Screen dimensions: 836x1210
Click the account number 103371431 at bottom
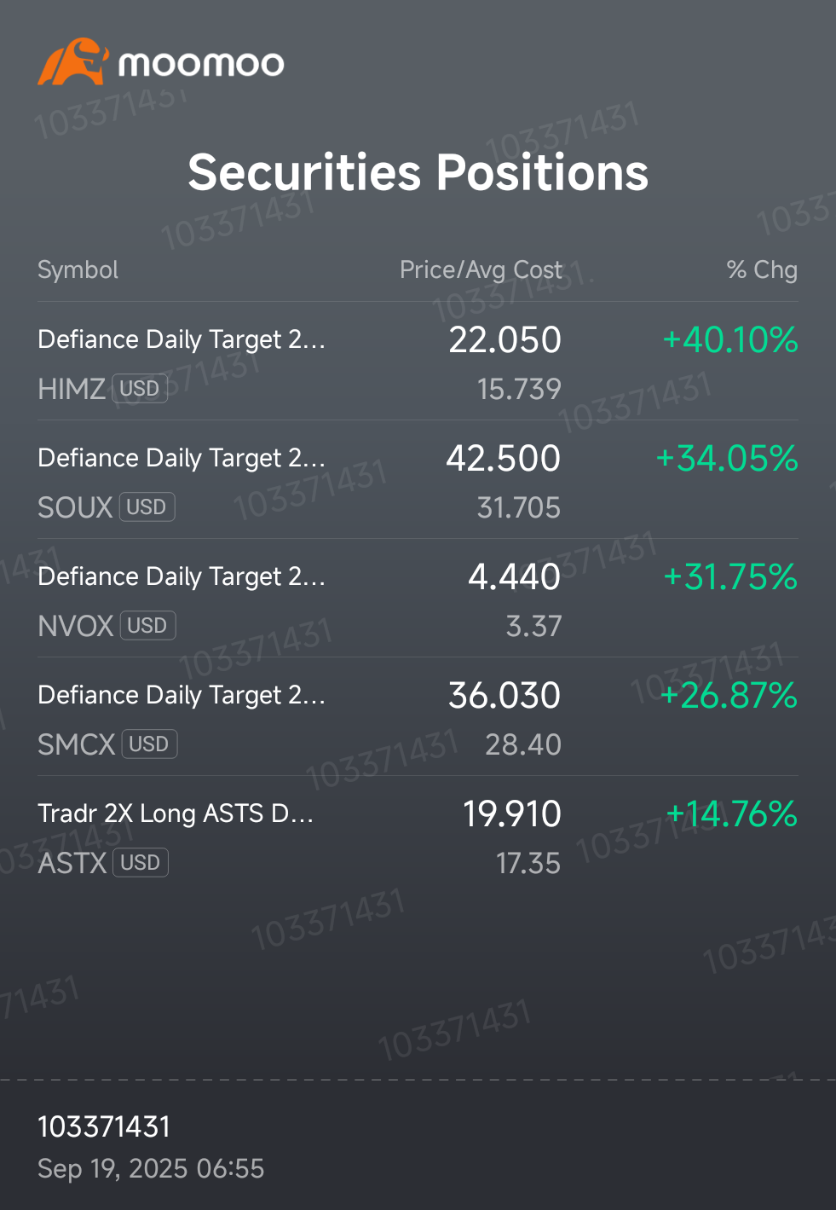[104, 1127]
